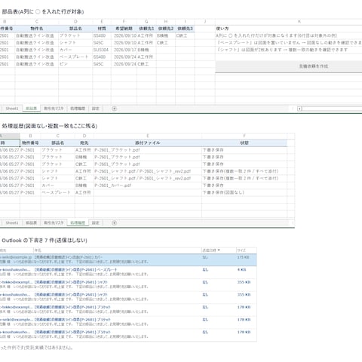This screenshot has width=362, height=362.
Task: Select the Sheet1 tab in the top workbook
Action: [x=12, y=109]
